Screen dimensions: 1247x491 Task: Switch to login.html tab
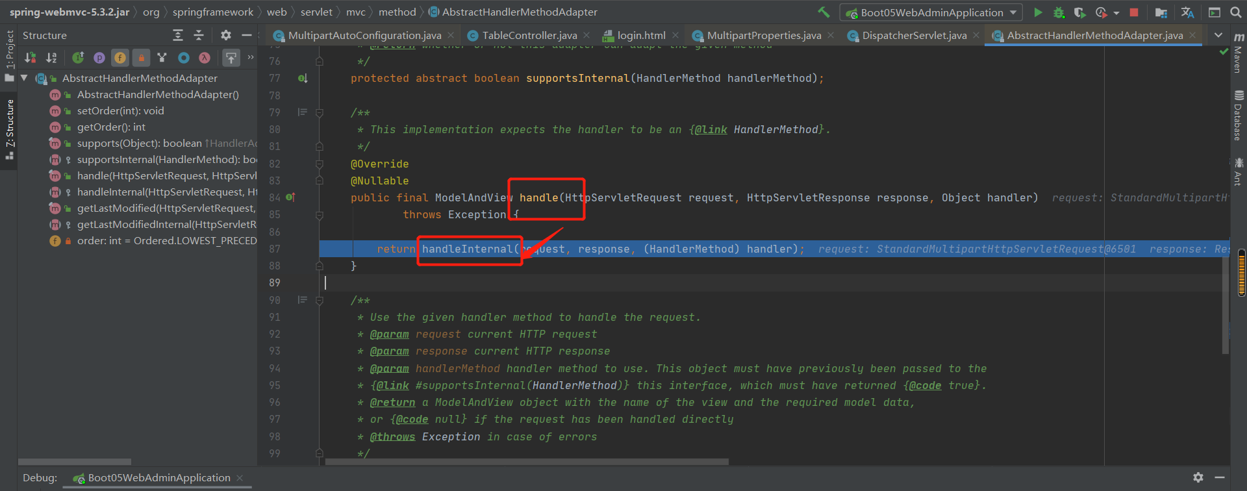pos(641,35)
